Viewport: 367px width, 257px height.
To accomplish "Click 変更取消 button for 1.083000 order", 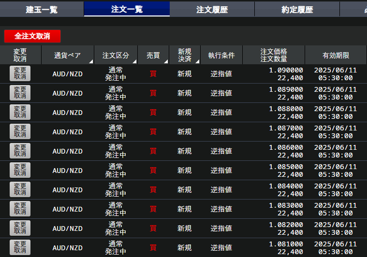I will point(20,209).
